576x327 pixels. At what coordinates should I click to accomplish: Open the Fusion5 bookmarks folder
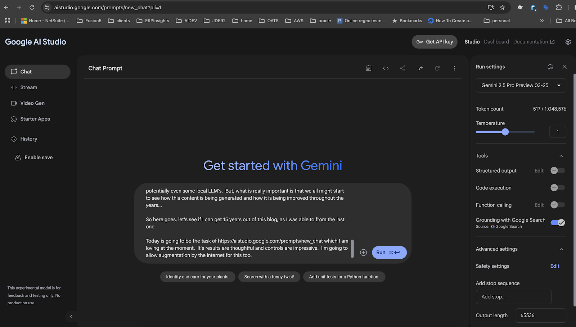89,21
